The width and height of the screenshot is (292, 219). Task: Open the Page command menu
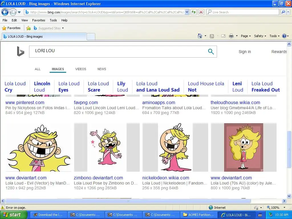click(x=246, y=36)
